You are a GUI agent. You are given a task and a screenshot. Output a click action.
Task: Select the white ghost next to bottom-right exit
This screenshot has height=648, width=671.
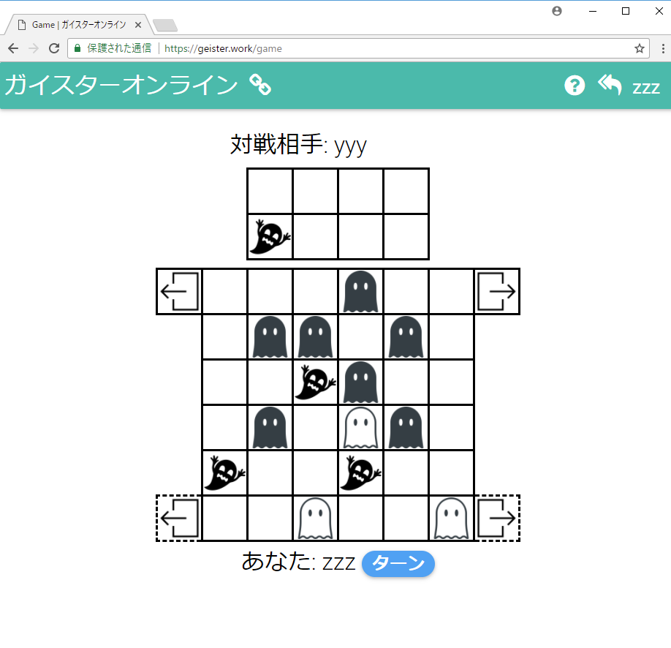pos(452,519)
